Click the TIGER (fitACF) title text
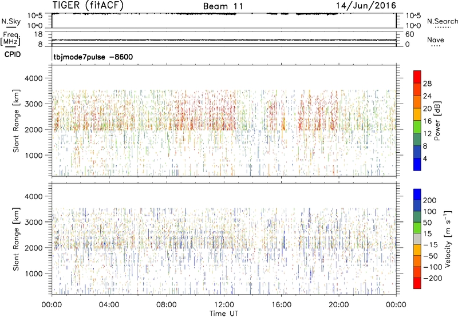 tap(88, 5)
